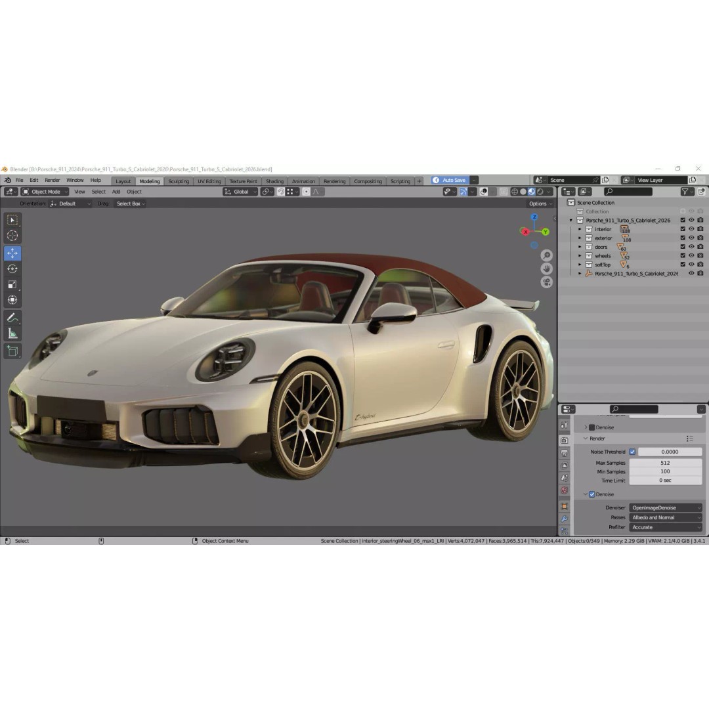Switch to material preview shading

[x=532, y=192]
